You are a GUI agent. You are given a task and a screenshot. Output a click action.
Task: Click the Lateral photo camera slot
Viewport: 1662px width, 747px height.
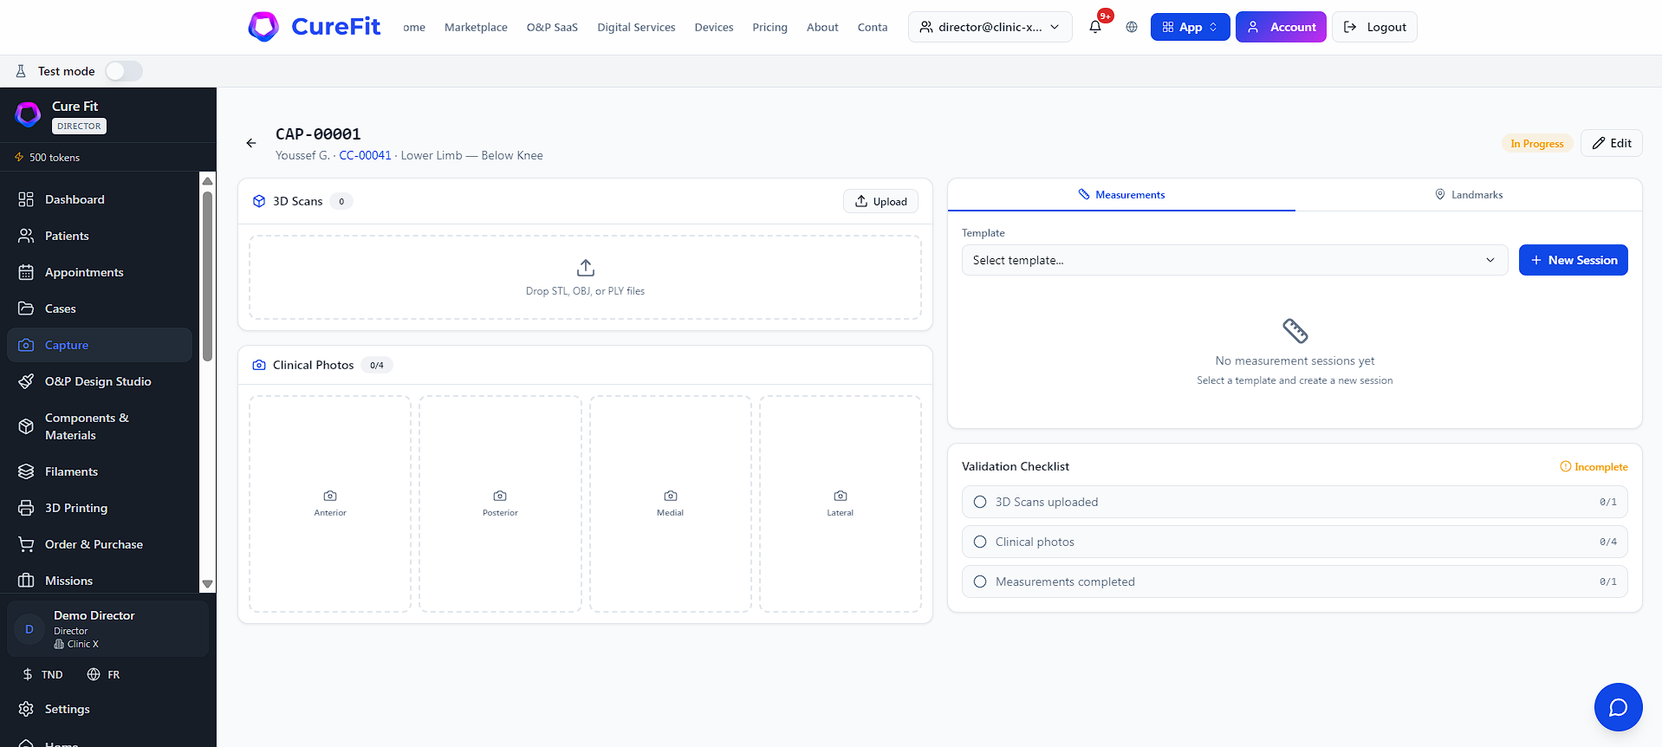pos(840,503)
